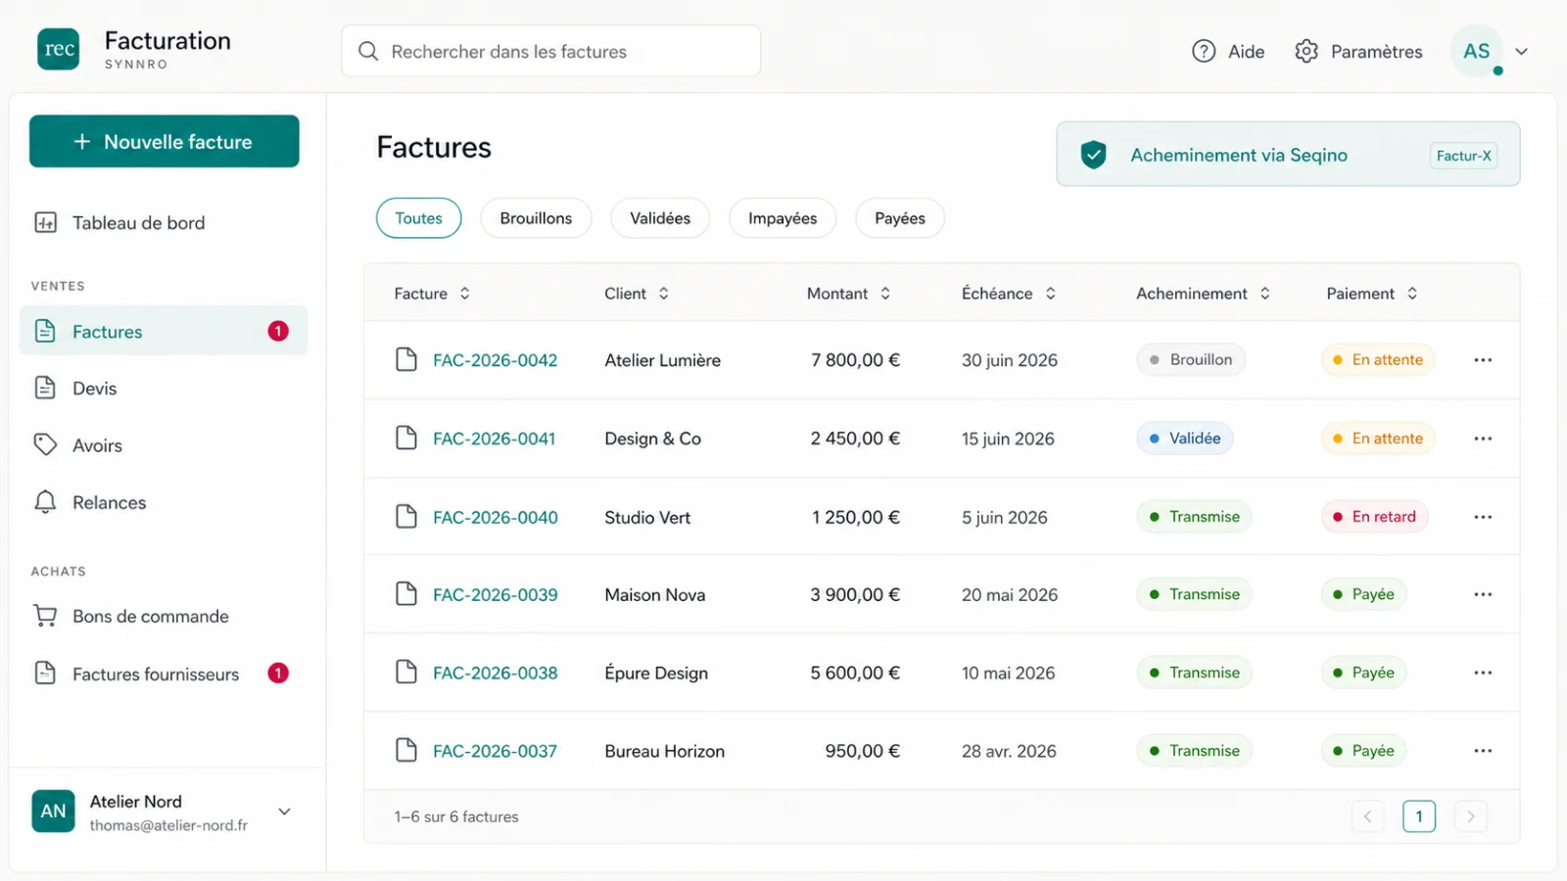Expand the Atelier Nord account switcher chevron
1567x881 pixels.
(284, 811)
